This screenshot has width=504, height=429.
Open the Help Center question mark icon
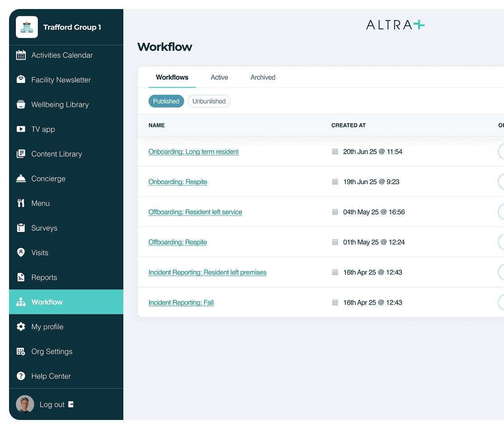pos(21,376)
